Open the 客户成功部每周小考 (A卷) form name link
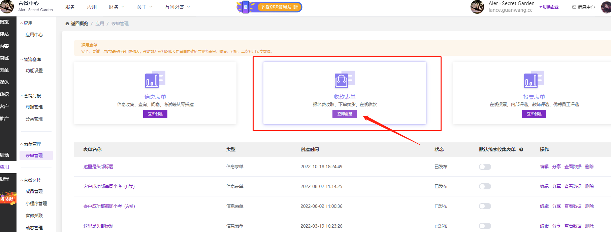Viewport: 611px width, 232px height. point(109,206)
